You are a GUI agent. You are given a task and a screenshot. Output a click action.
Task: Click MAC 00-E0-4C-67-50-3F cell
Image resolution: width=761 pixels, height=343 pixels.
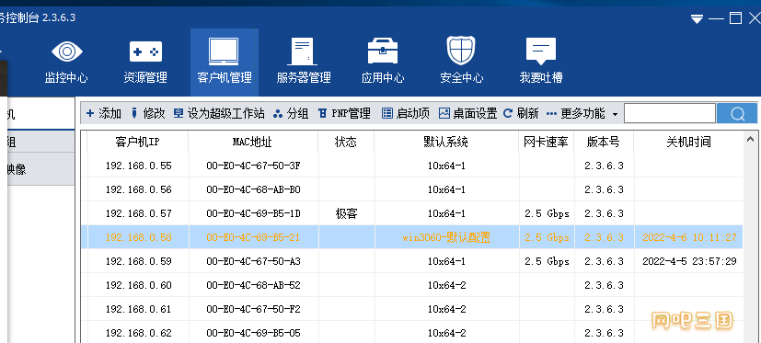click(x=253, y=166)
